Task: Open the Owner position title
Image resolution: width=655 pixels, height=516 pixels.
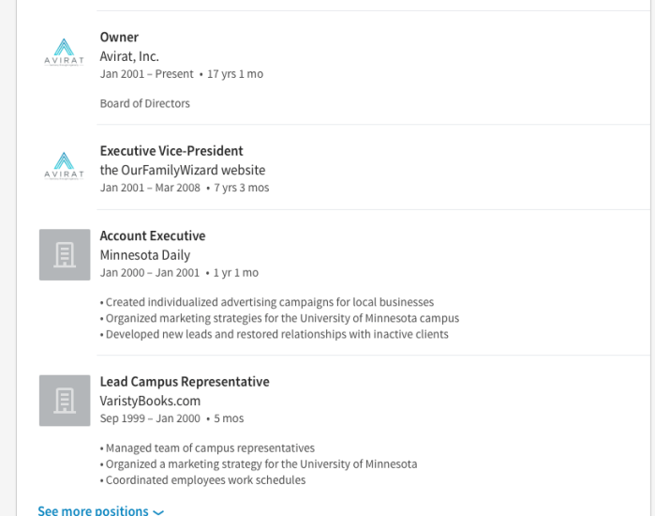Action: (119, 38)
